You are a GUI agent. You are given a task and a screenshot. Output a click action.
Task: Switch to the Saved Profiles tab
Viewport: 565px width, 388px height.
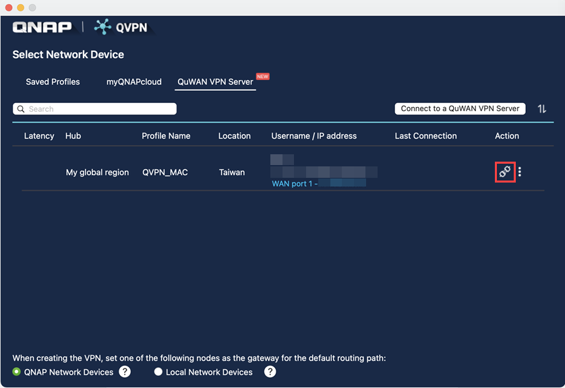point(53,82)
